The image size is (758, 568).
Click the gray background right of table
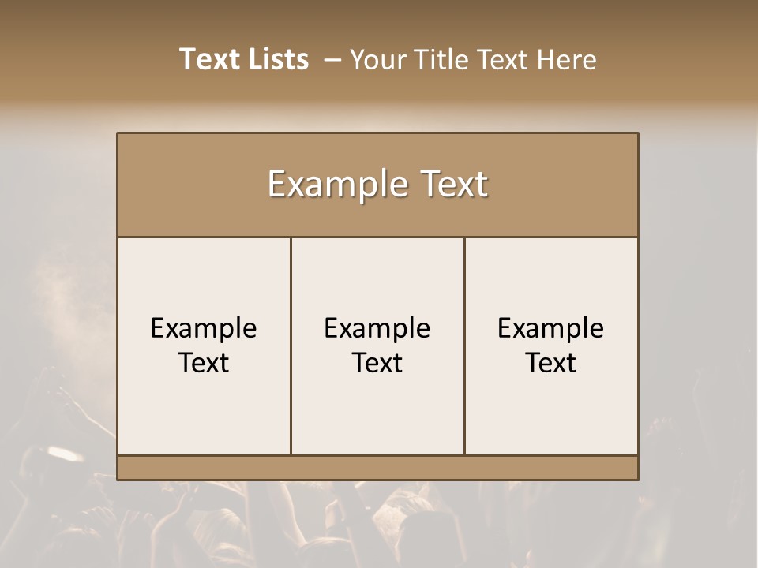click(x=699, y=300)
